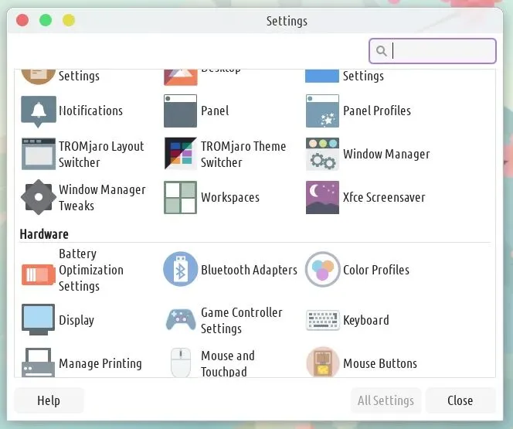Open the Panel settings icon
The image size is (513, 429).
(x=180, y=111)
